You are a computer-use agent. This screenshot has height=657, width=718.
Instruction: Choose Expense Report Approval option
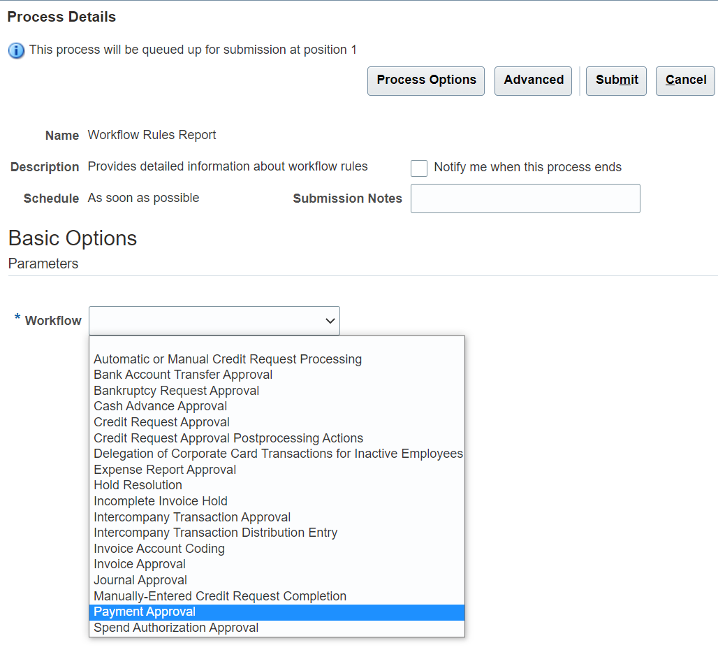click(x=165, y=470)
